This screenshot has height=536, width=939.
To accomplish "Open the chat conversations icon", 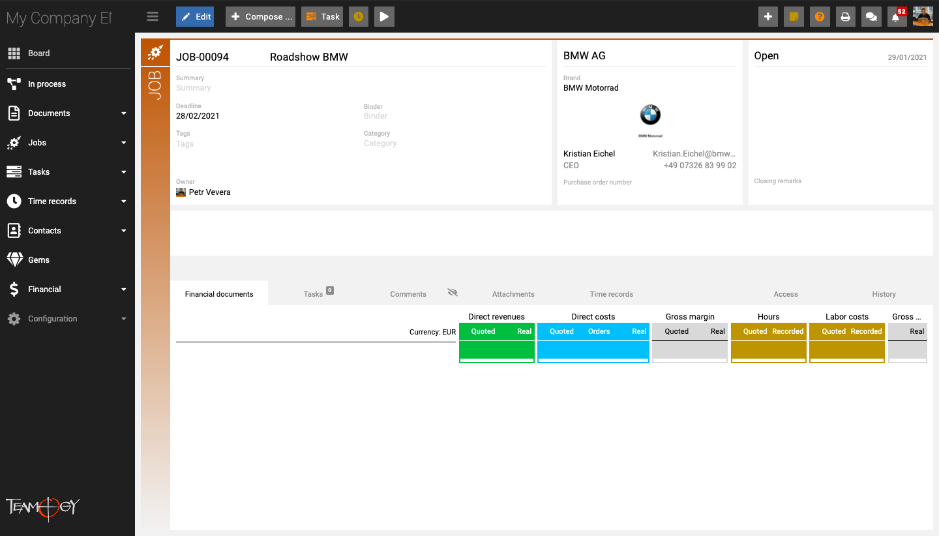I will coord(871,17).
